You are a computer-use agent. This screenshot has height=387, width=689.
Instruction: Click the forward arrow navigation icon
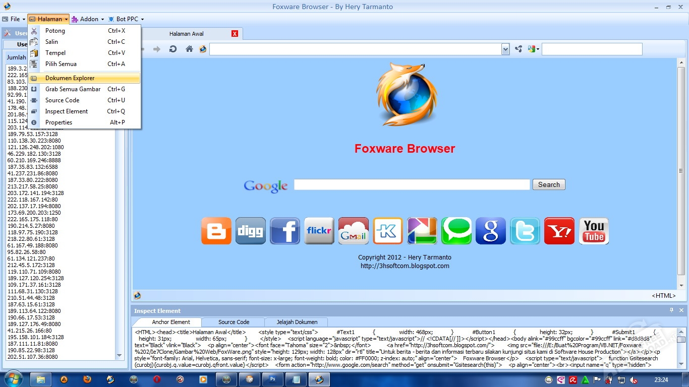click(x=157, y=49)
